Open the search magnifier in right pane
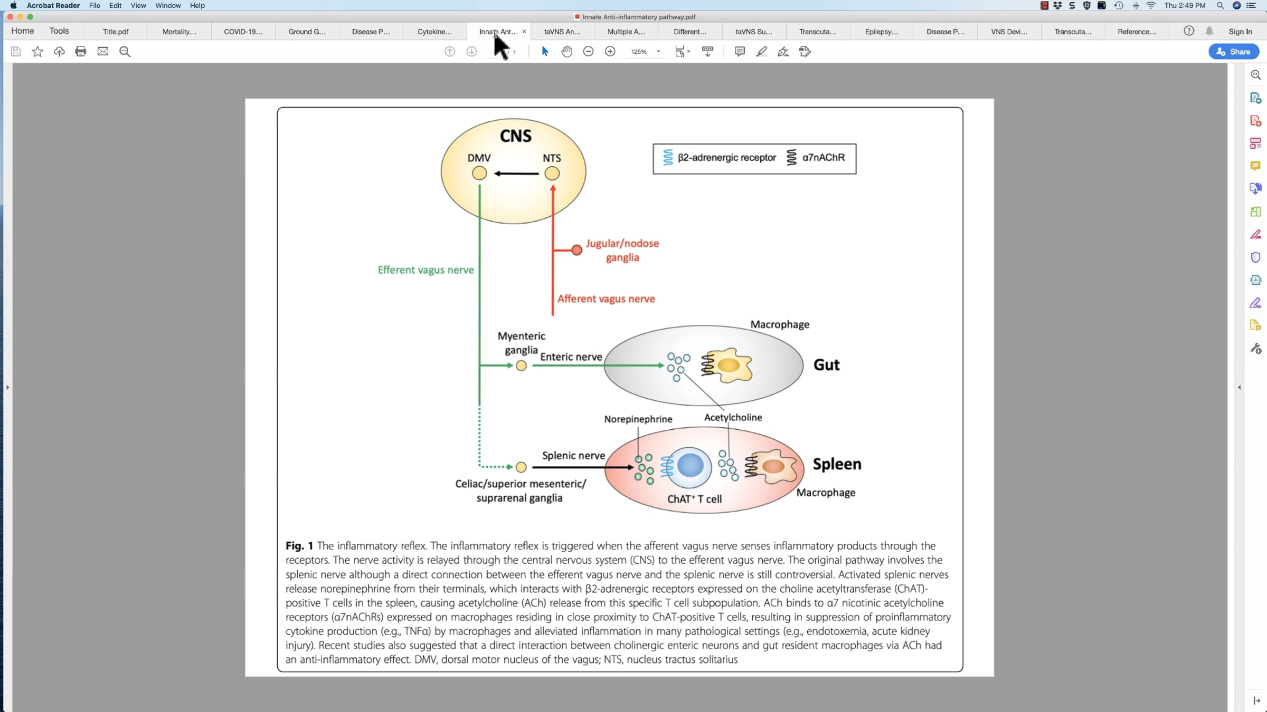This screenshot has height=712, width=1267. [x=1256, y=75]
